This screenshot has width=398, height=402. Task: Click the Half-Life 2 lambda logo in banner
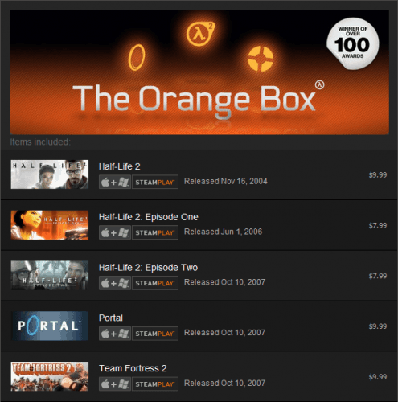point(201,34)
